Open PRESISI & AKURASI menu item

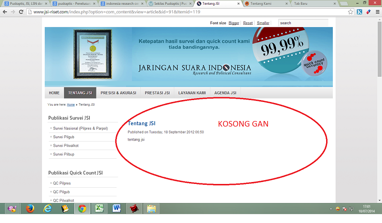(x=118, y=93)
